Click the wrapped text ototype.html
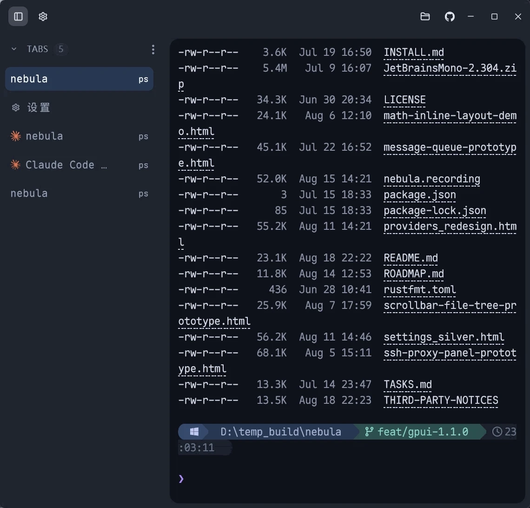 [x=214, y=321]
